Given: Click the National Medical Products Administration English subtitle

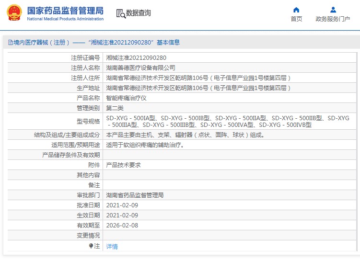Looking at the screenshot, I should tap(65, 19).
